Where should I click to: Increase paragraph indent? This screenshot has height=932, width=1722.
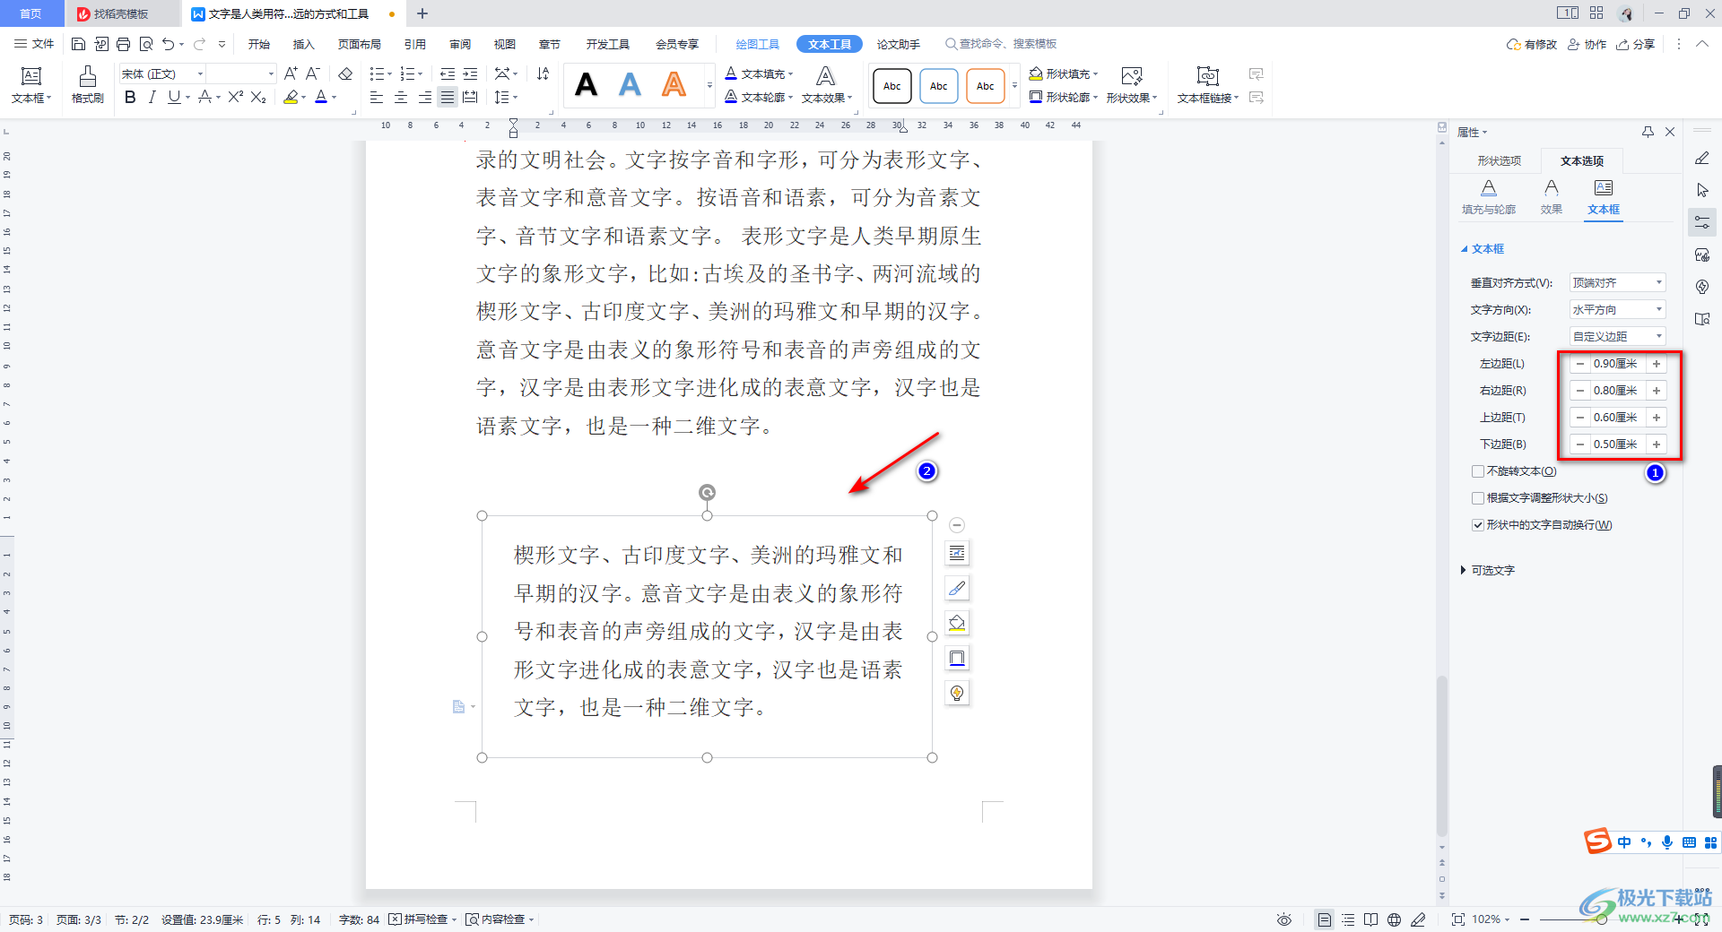pyautogui.click(x=470, y=73)
